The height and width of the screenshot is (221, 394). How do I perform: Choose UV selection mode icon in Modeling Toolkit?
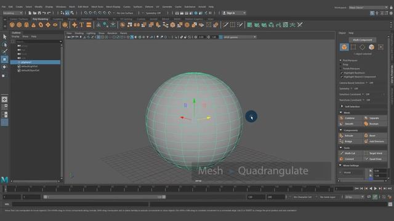(380, 47)
